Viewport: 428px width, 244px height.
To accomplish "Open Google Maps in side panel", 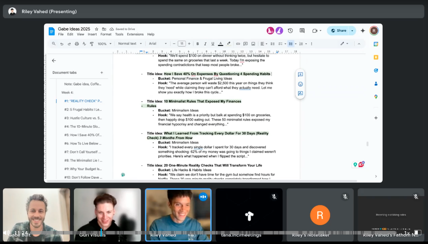I will click(x=376, y=97).
